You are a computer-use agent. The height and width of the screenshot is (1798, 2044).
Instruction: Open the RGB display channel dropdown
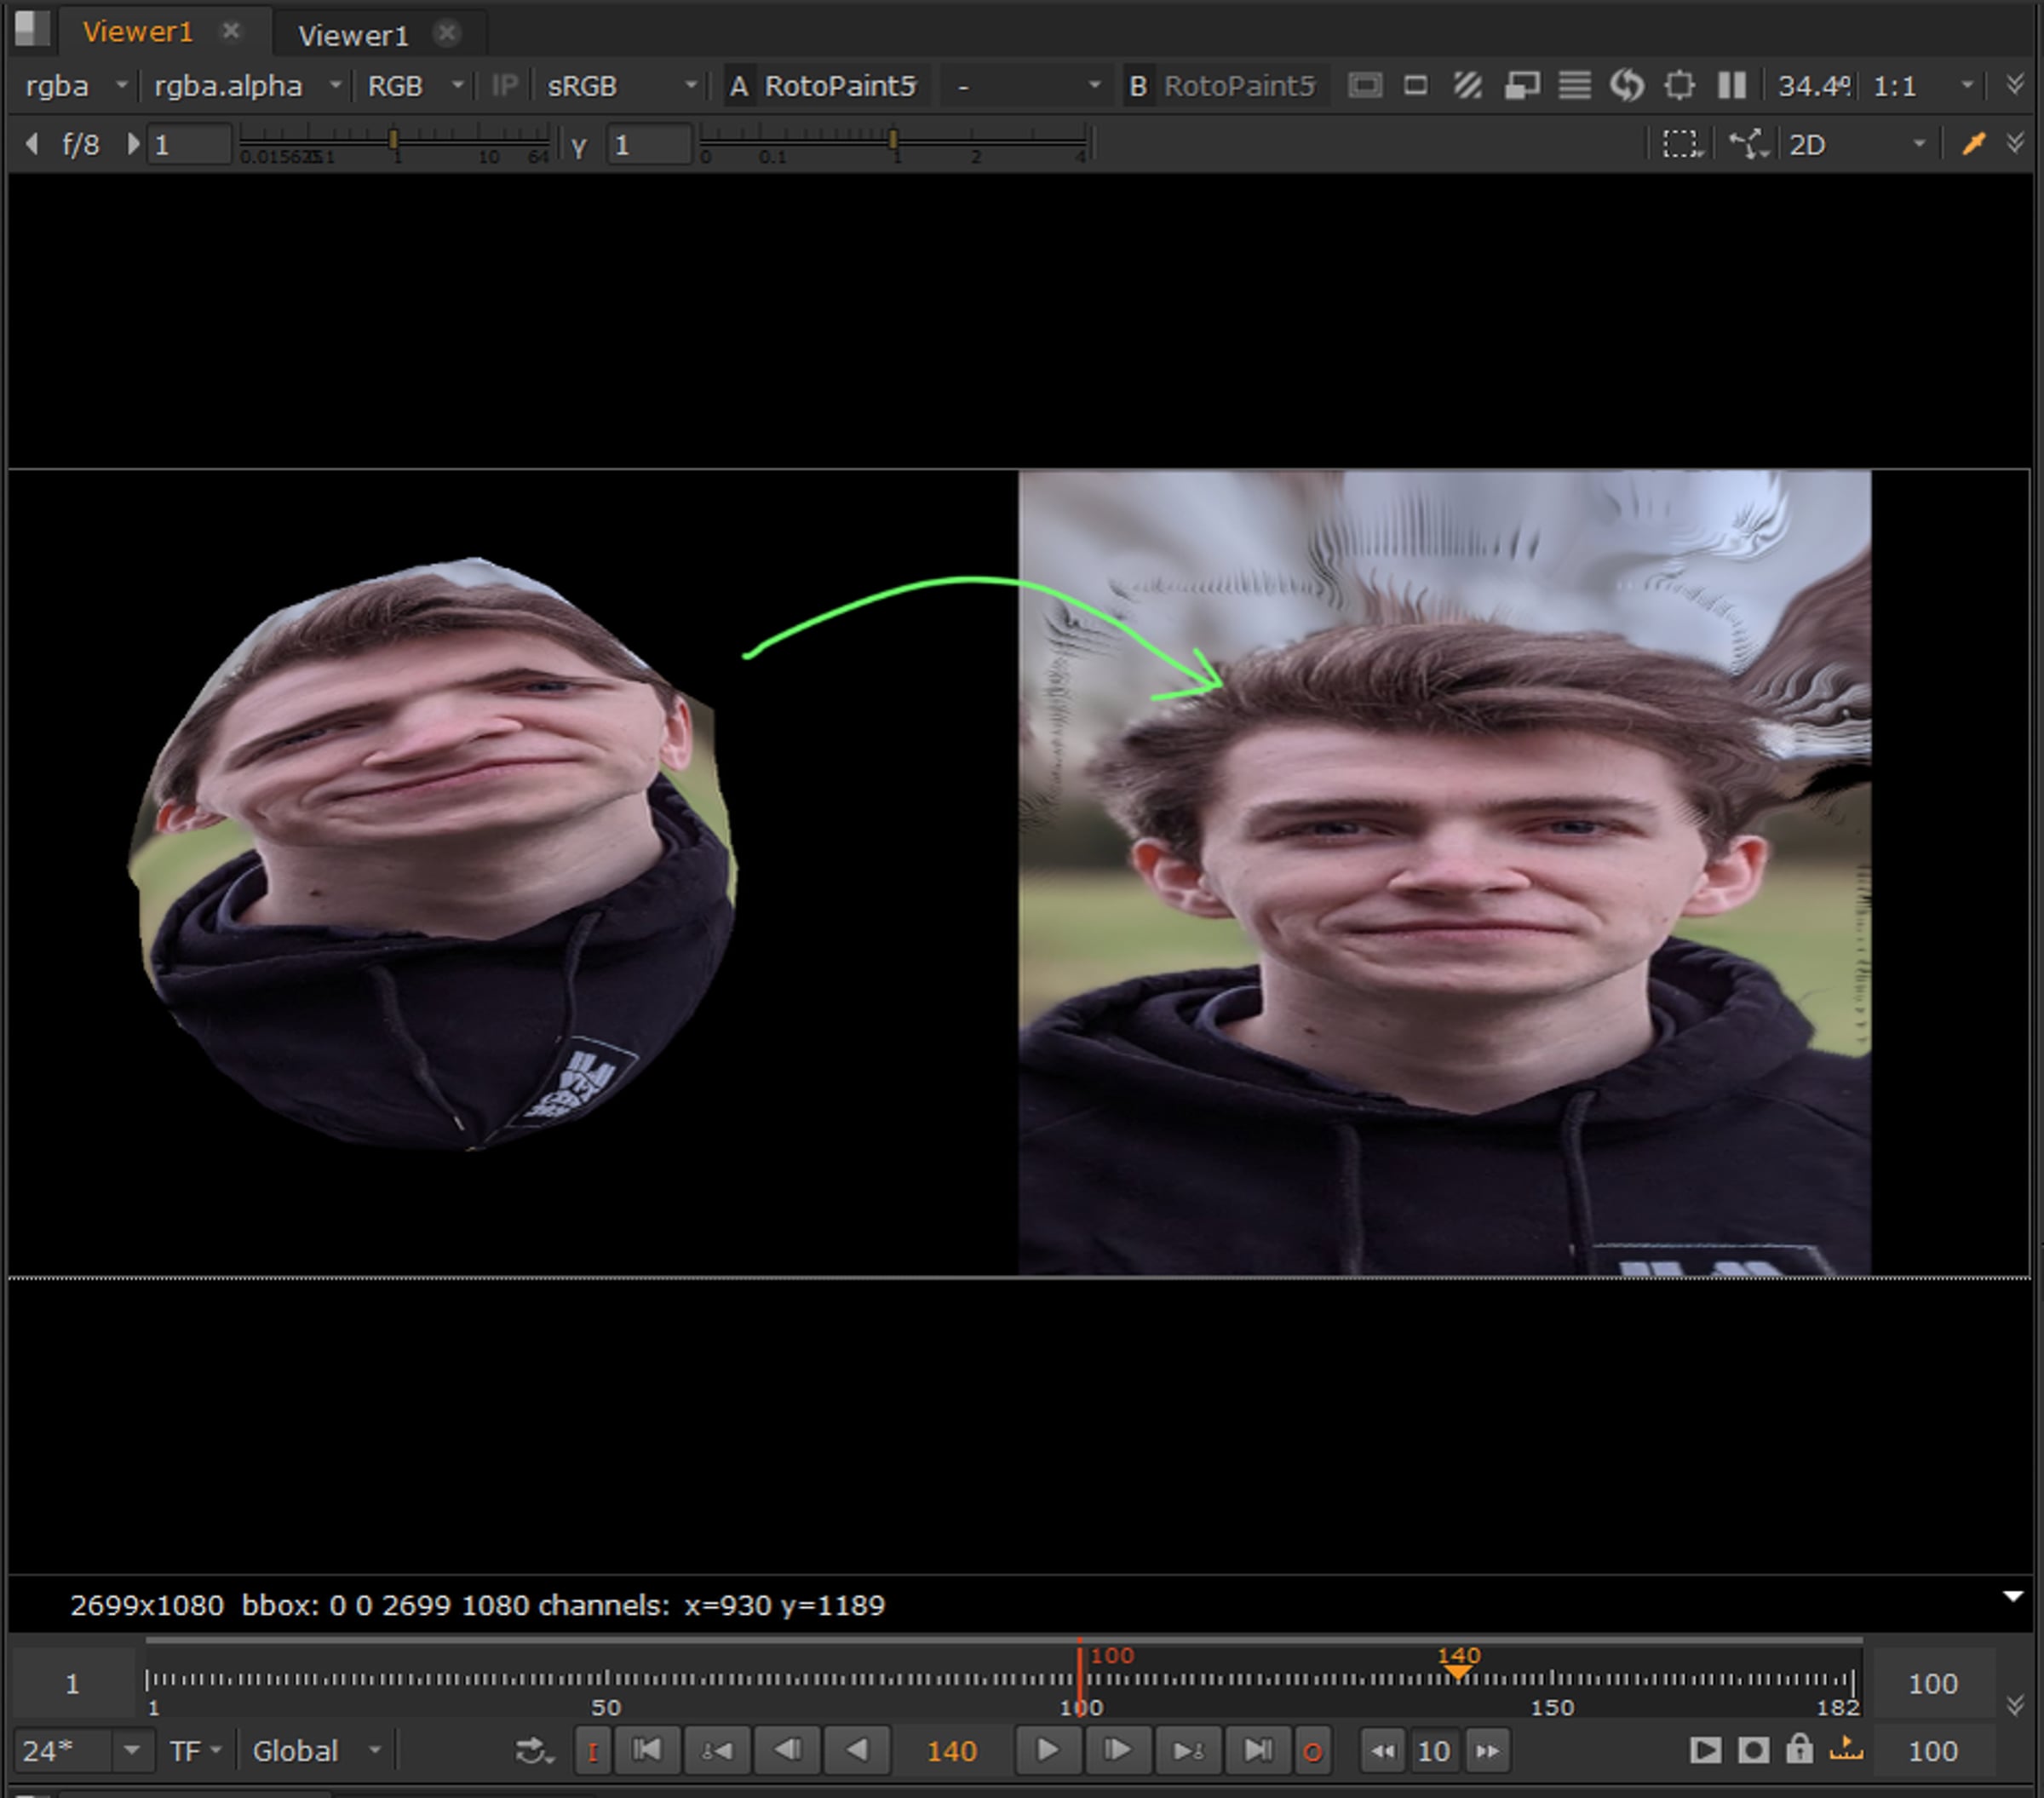[415, 86]
